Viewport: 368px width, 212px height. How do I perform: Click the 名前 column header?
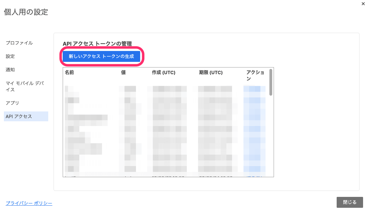[x=69, y=72]
